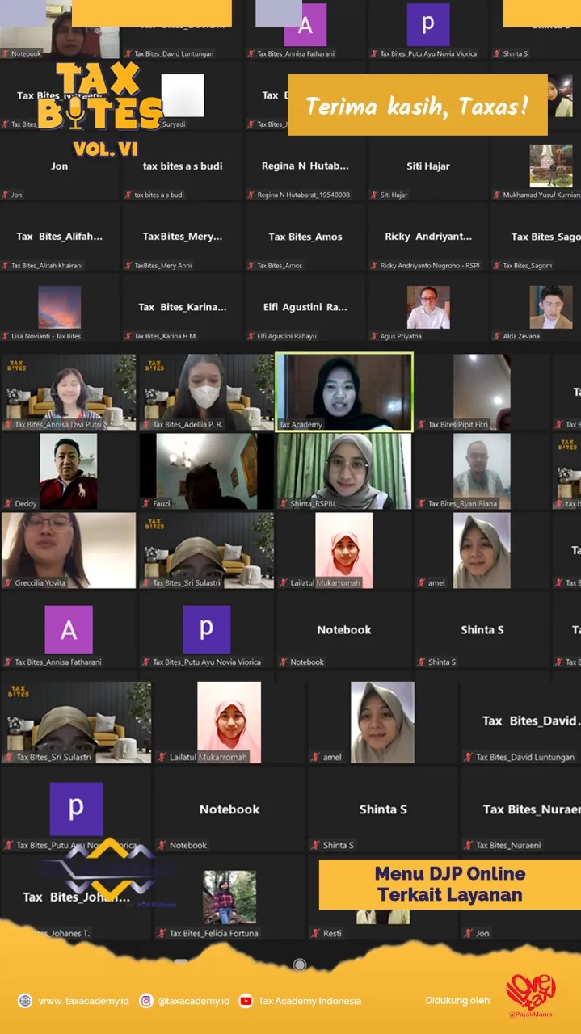Image resolution: width=581 pixels, height=1034 pixels.
Task: Click the muted mic icon beside Tax Bites_Karina H M
Action: 128,336
